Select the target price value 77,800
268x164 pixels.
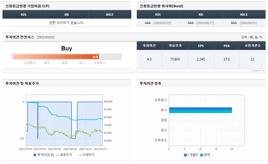(x=175, y=59)
